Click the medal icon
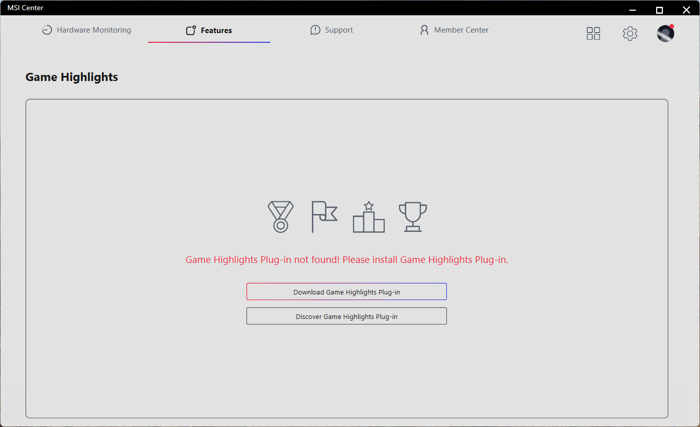Viewport: 700px width, 427px height. click(x=281, y=217)
